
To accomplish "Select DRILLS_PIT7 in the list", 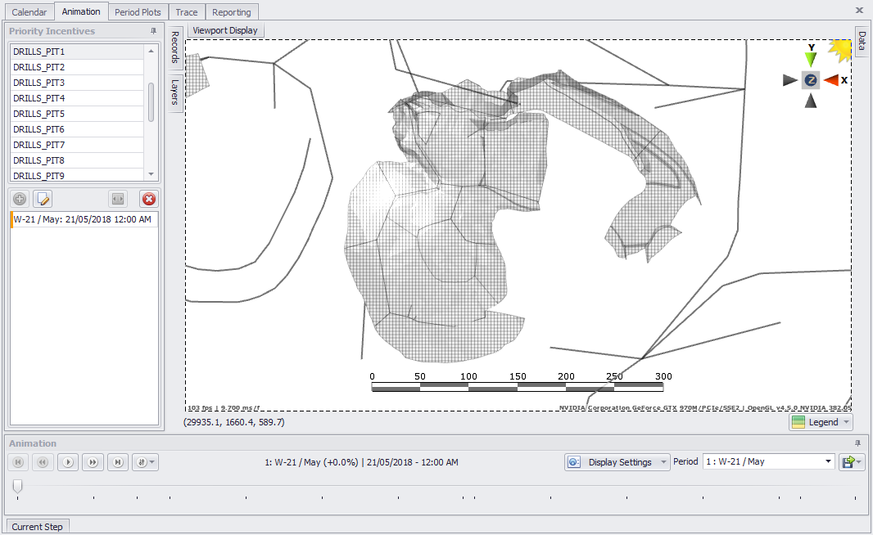I will click(x=77, y=145).
